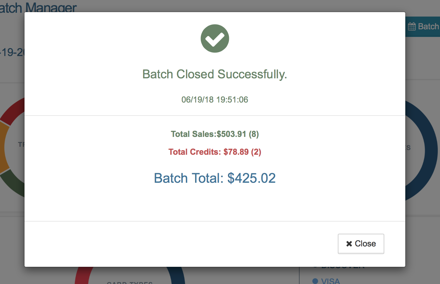Click the Total Credits $78.89 text
Image resolution: width=440 pixels, height=284 pixels.
coord(215,152)
